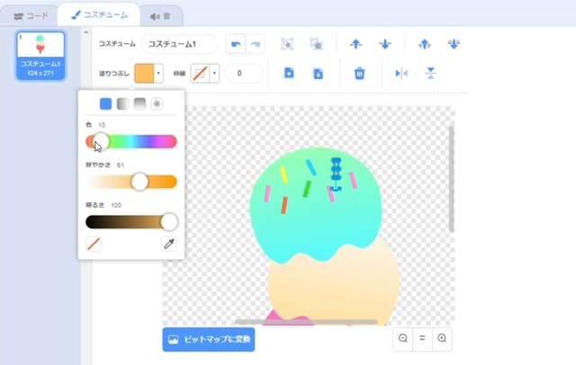Click the costume list scroll-up arrow
The image size is (576, 365).
click(86, 32)
